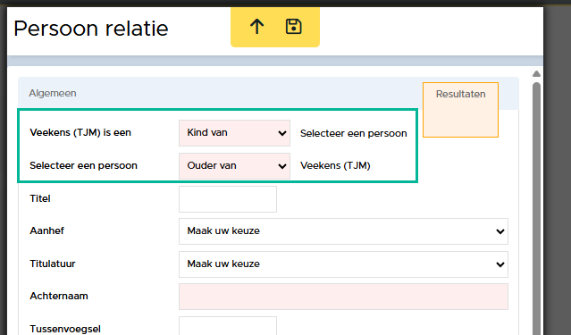Click the 'Veekens (TJM) is een' label
571x335 pixels.
point(80,132)
